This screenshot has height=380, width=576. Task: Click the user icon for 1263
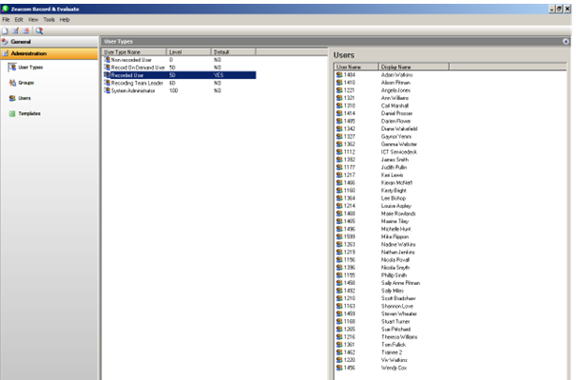(339, 244)
